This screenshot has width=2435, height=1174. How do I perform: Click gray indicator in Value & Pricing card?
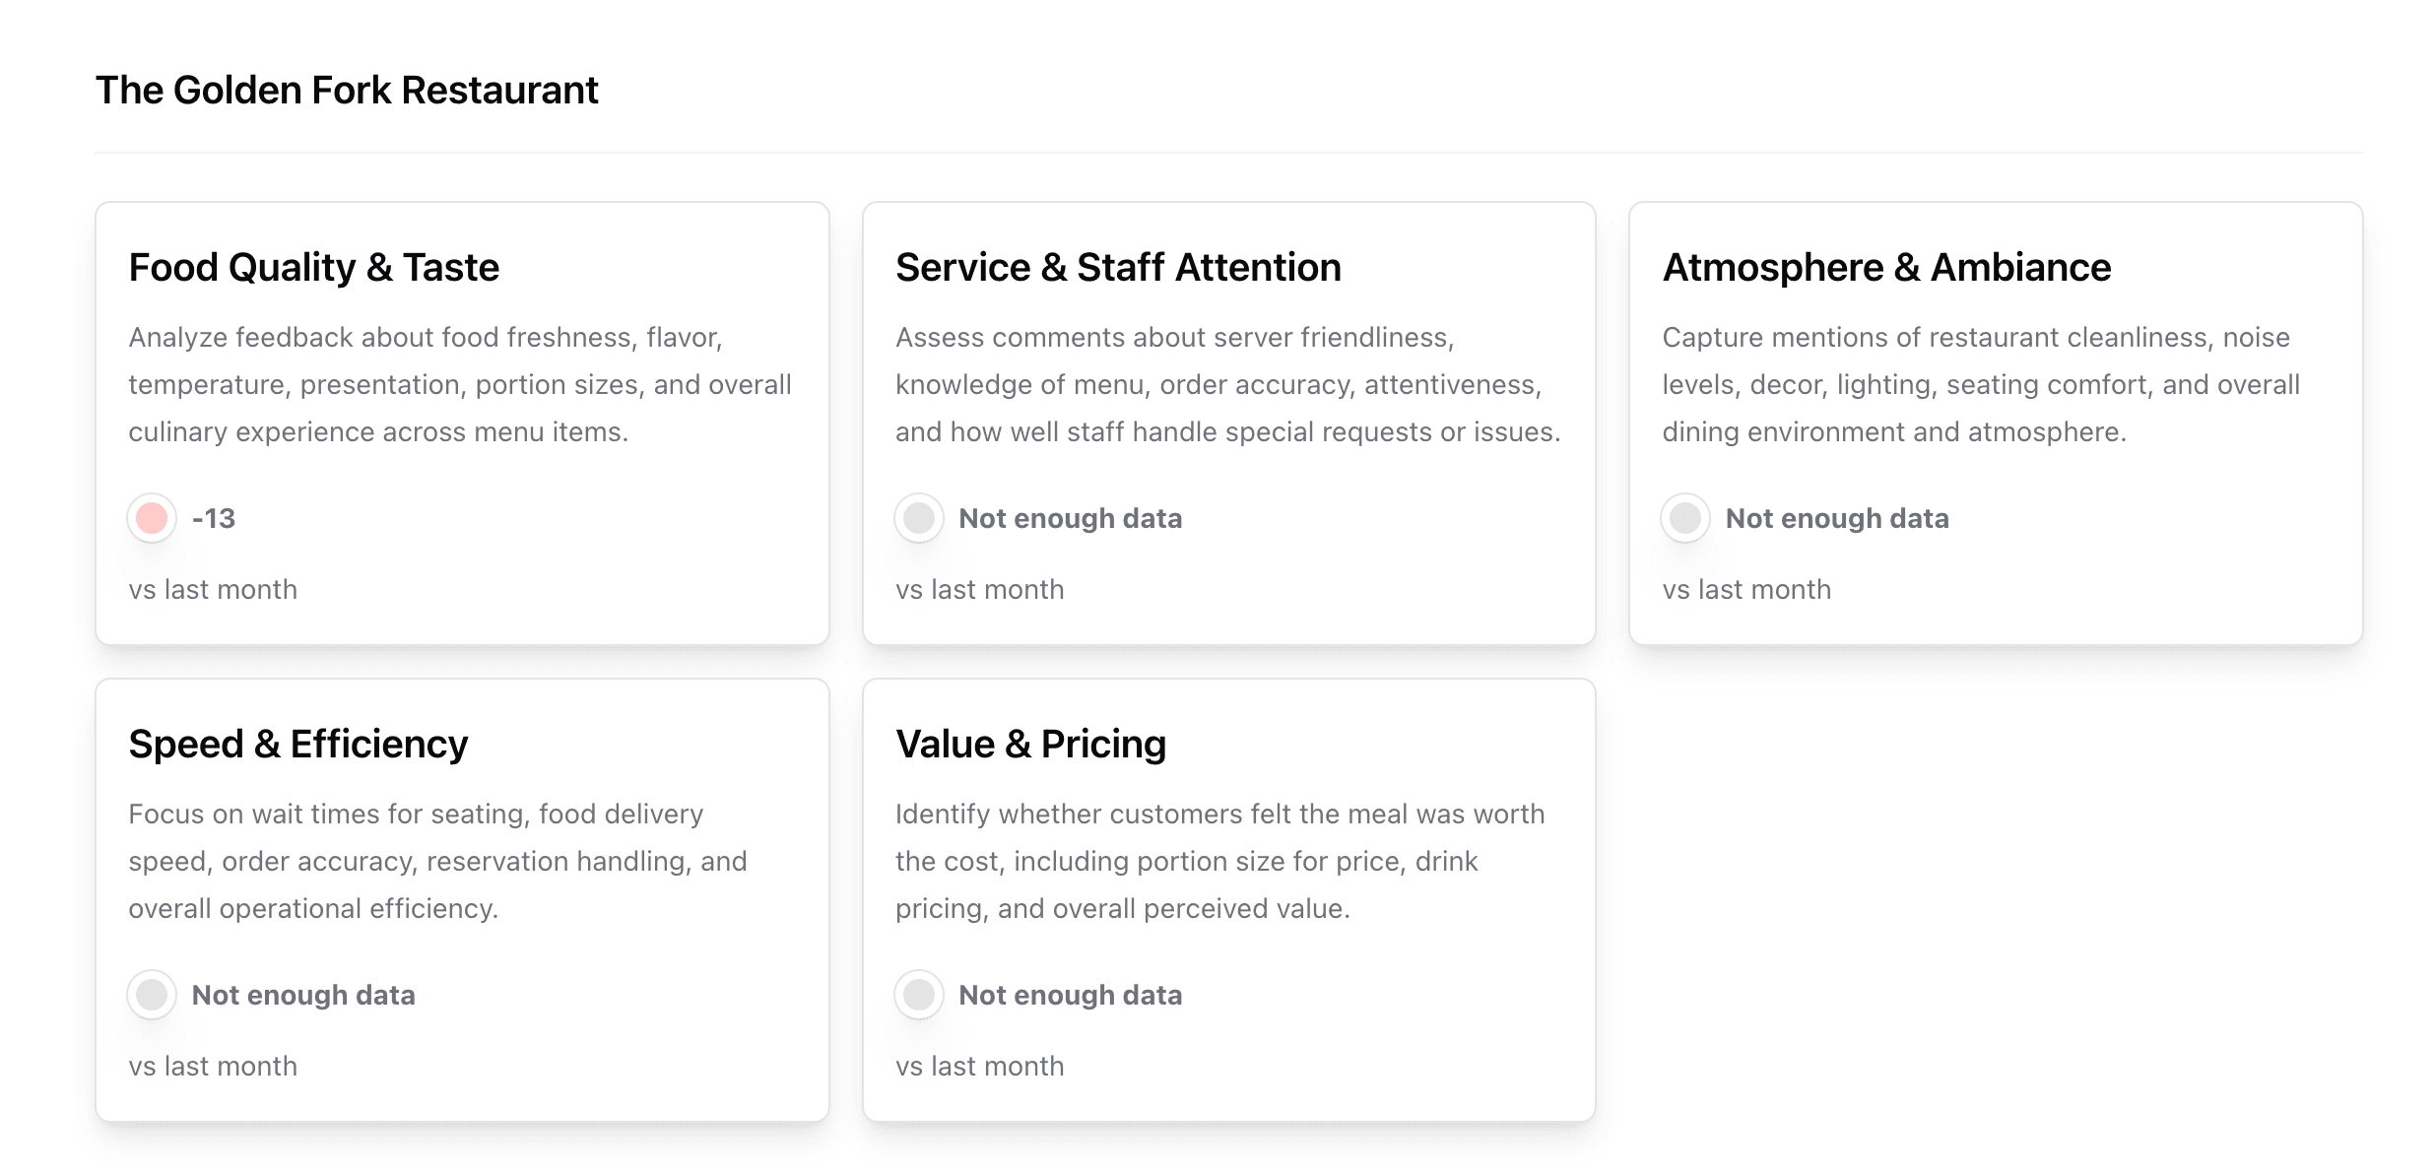(919, 995)
